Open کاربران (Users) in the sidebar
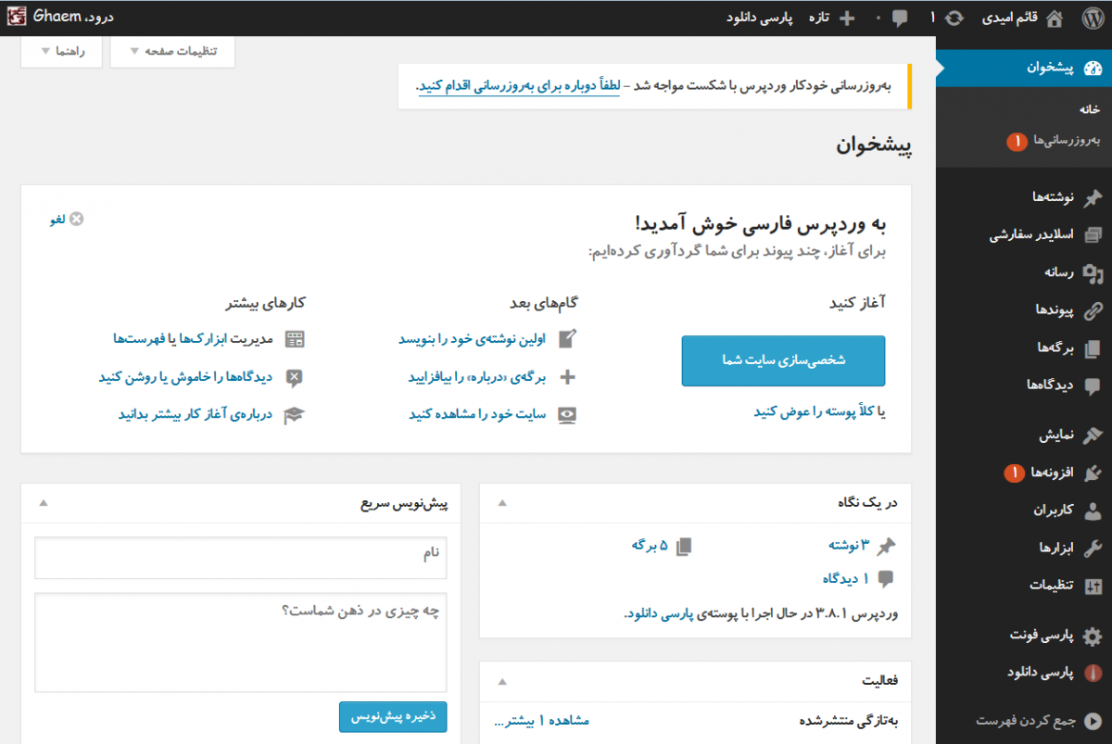1112x744 pixels. coord(1054,511)
